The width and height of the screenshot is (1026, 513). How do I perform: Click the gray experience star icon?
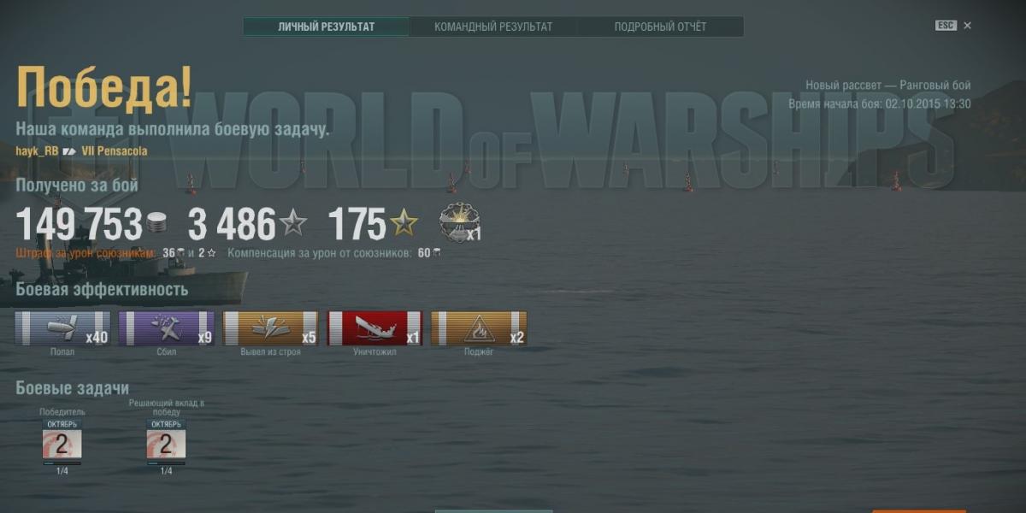click(x=293, y=224)
